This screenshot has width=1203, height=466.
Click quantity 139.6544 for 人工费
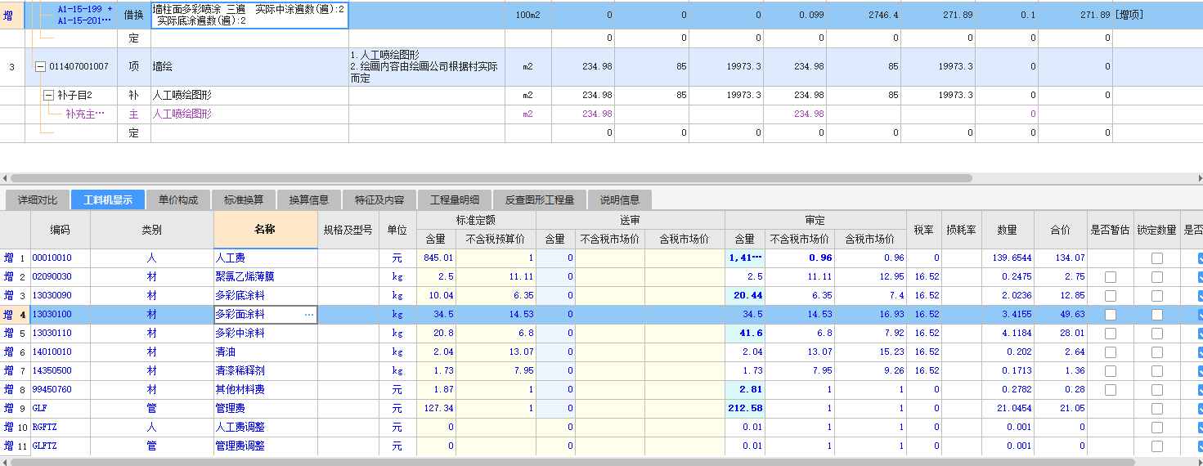tap(1008, 258)
